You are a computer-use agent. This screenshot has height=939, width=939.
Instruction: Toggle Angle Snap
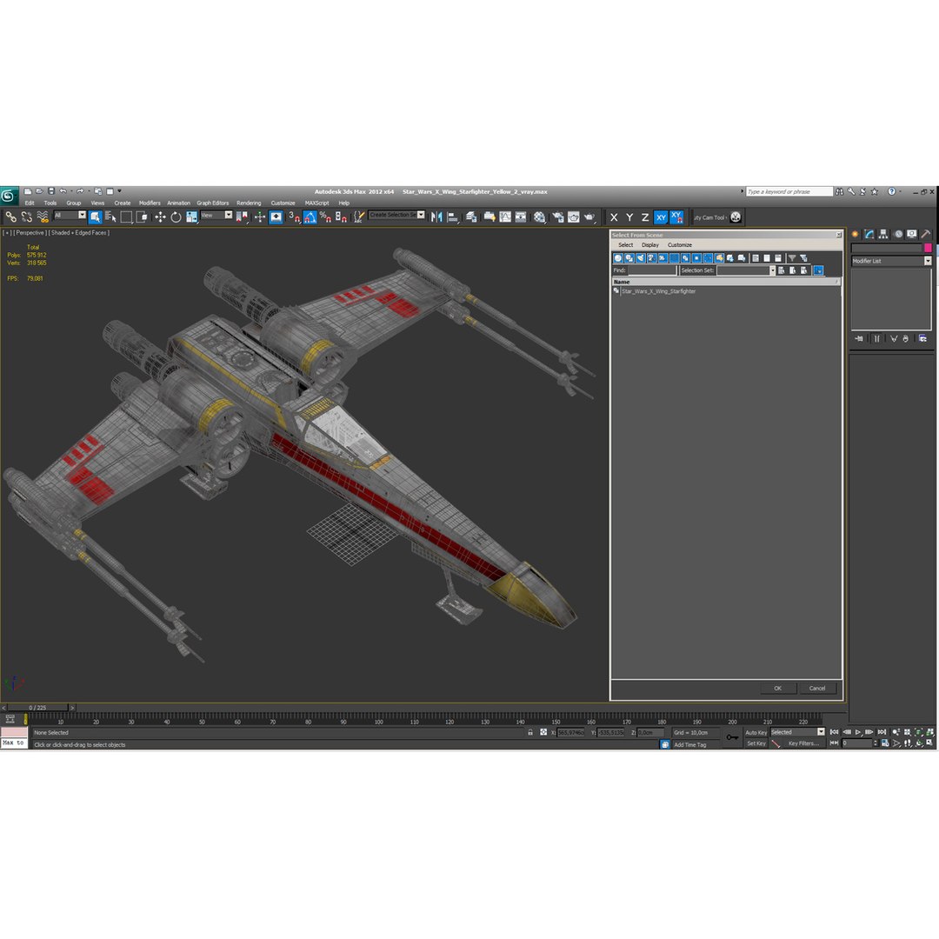pos(310,216)
